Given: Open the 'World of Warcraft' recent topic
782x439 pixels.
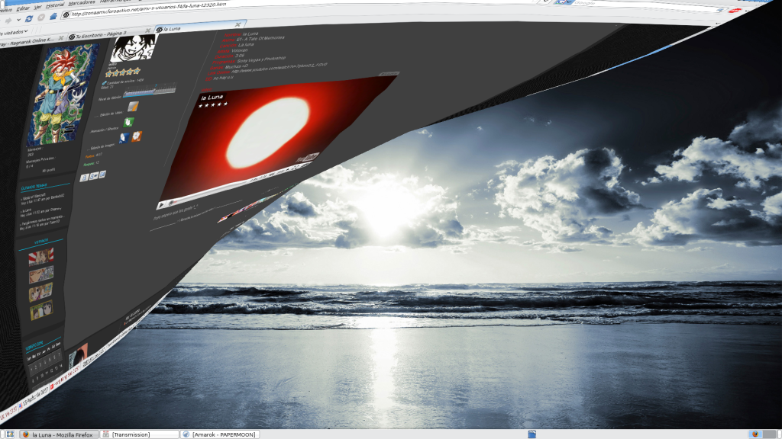Looking at the screenshot, I should pyautogui.click(x=34, y=196).
